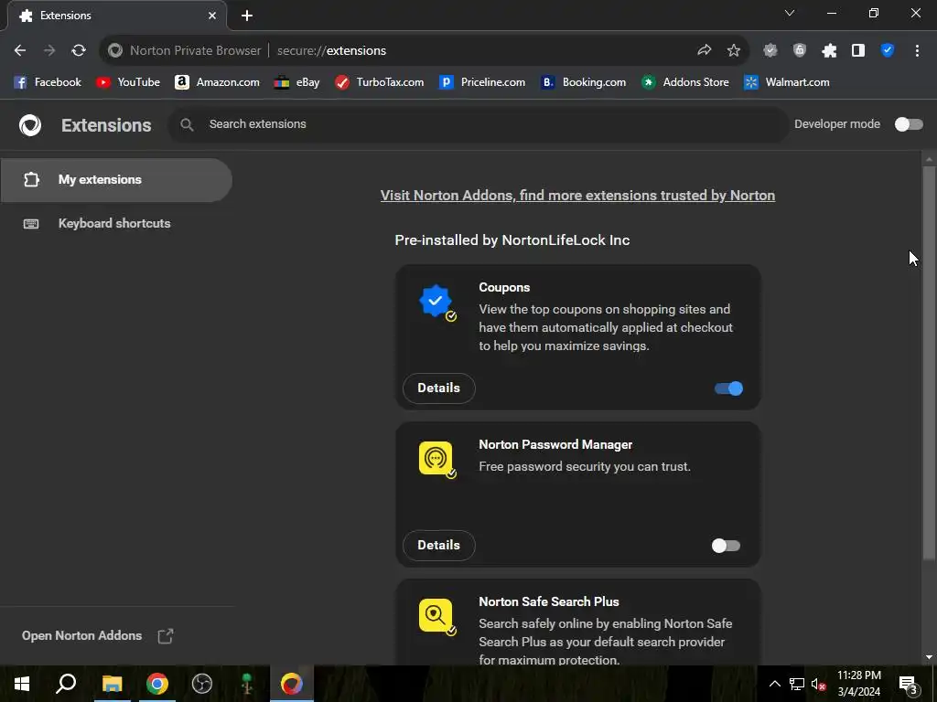937x702 pixels.
Task: Open a new tab with the plus button
Action: click(247, 16)
